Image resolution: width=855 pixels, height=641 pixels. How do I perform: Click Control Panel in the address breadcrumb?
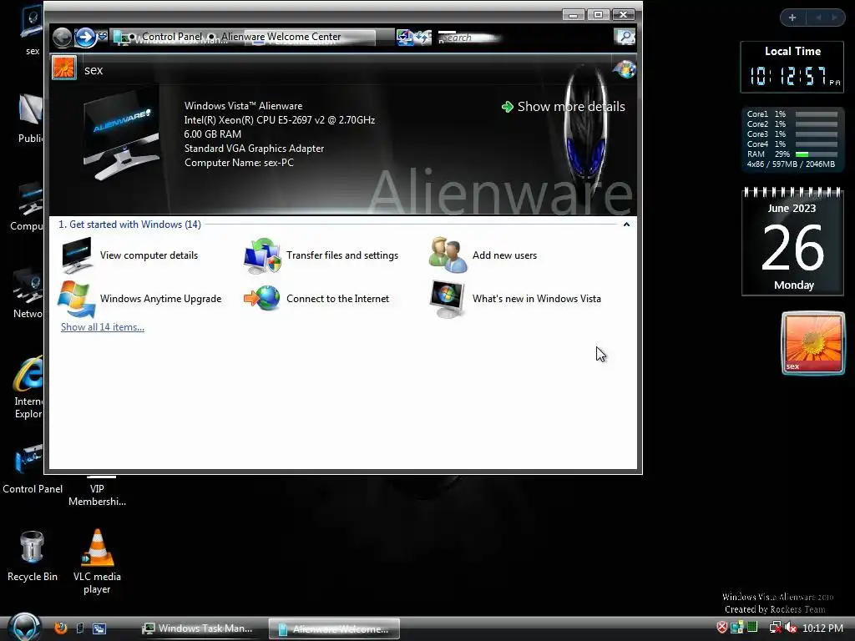(172, 37)
